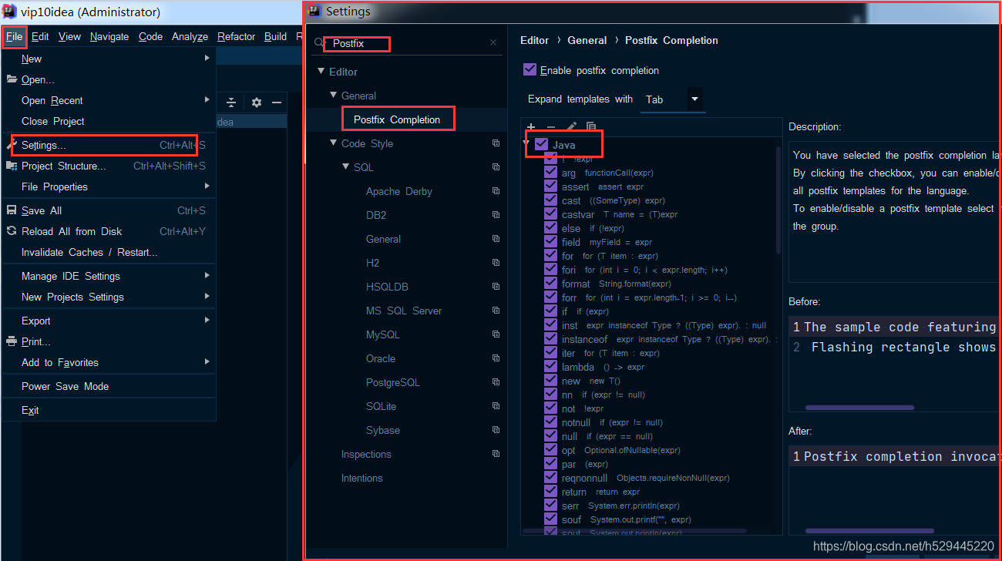Image resolution: width=1002 pixels, height=561 pixels.
Task: Open the Navigate menu
Action: pyautogui.click(x=109, y=36)
